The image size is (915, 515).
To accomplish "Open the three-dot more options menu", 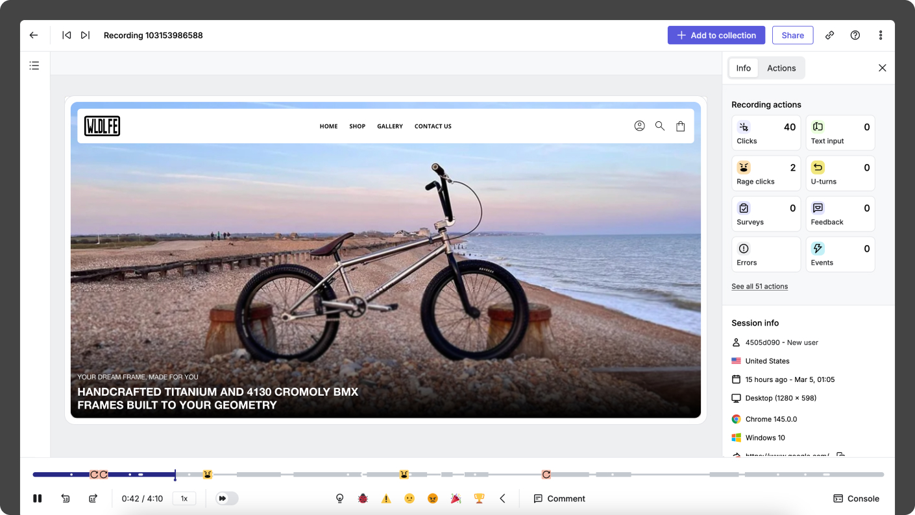I will pyautogui.click(x=881, y=35).
